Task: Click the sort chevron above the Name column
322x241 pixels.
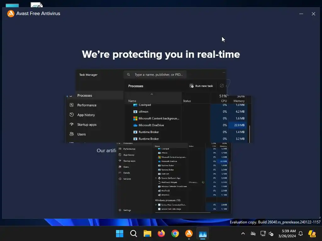Action: point(152,94)
